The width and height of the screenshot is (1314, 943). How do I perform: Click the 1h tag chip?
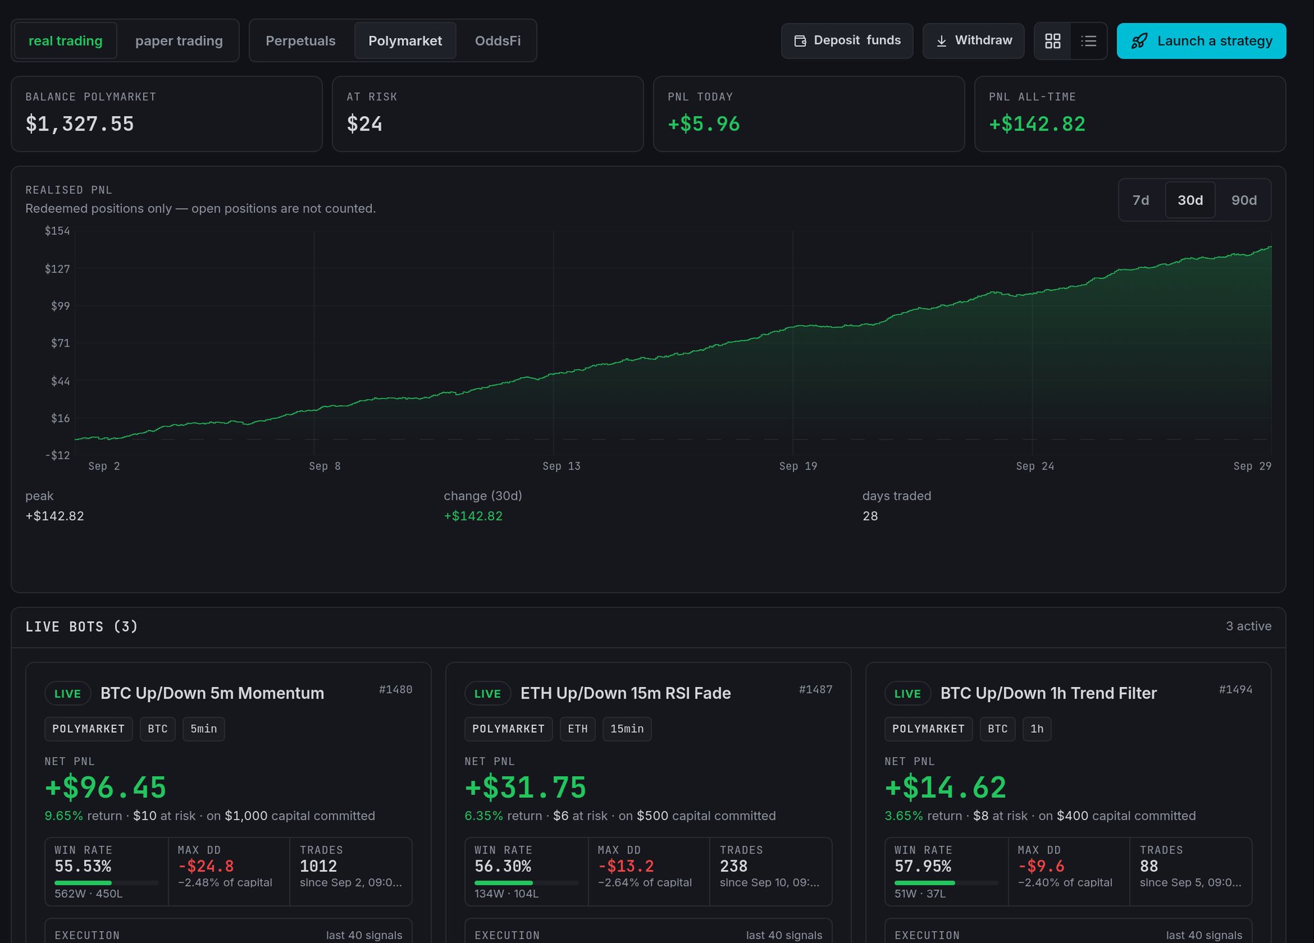pyautogui.click(x=1037, y=729)
